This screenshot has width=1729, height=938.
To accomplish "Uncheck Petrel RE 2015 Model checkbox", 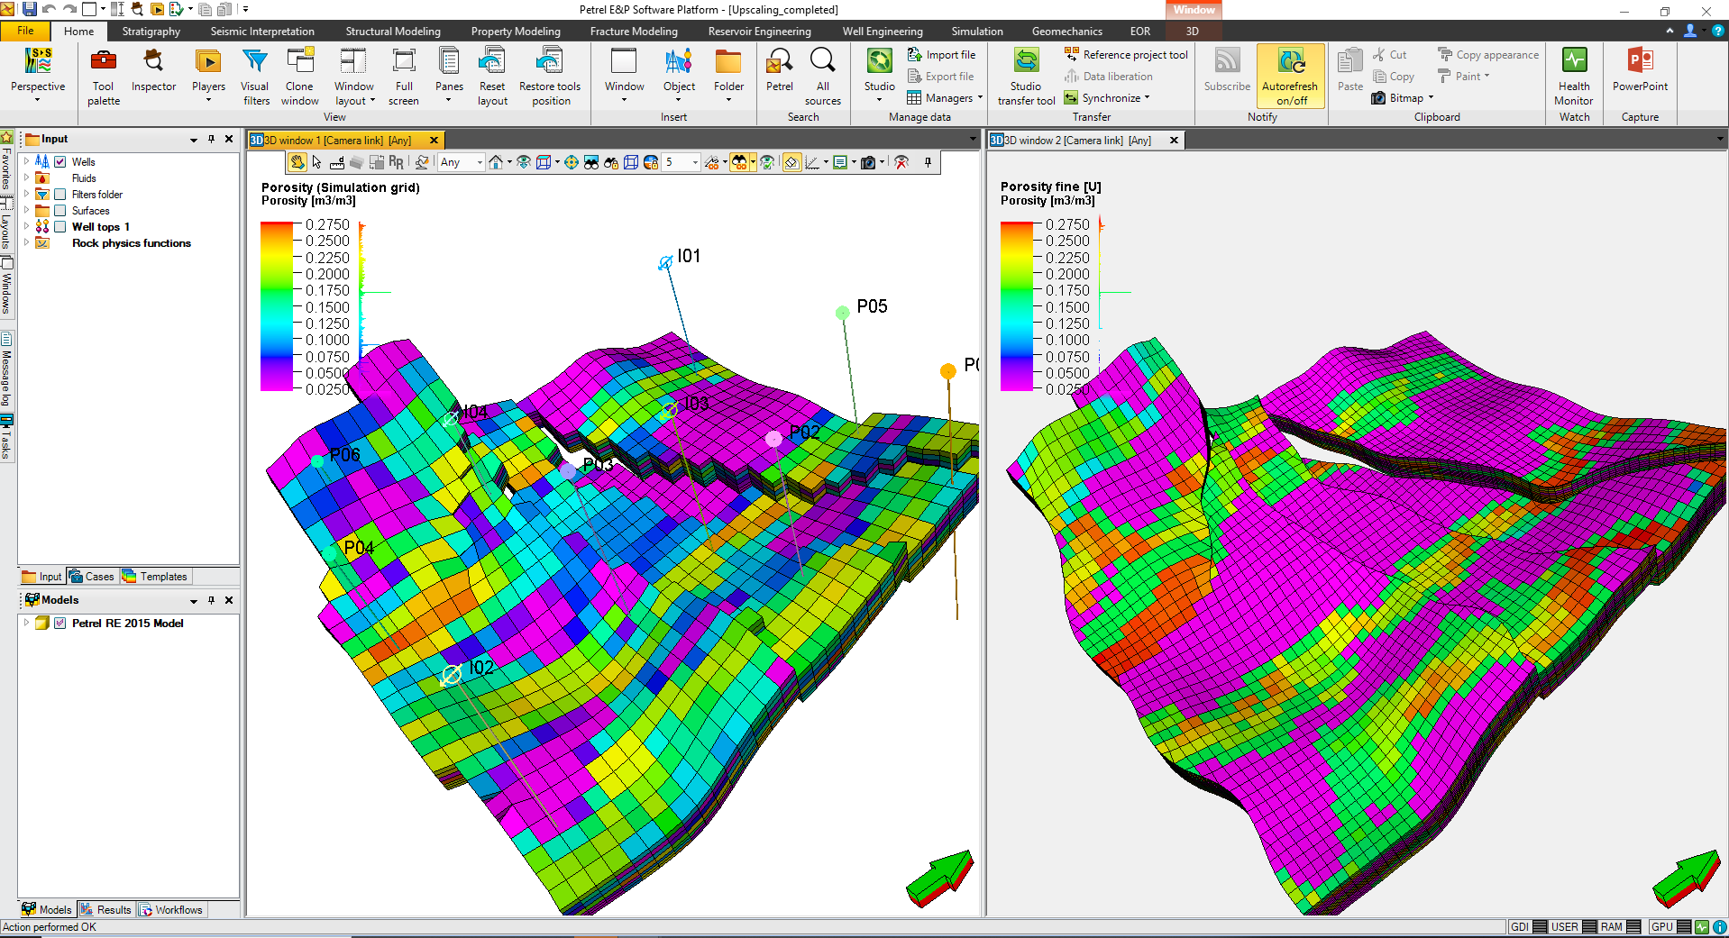I will [60, 624].
